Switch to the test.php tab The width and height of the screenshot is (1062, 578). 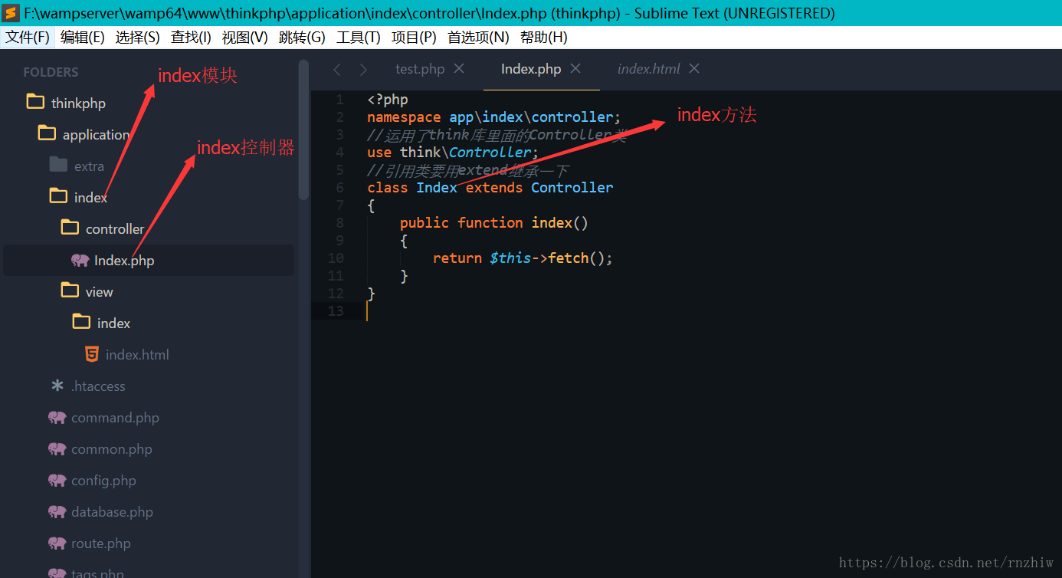pos(420,69)
